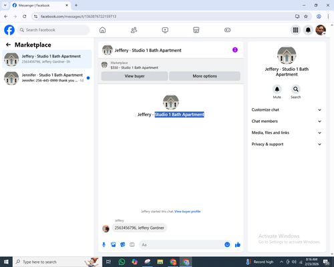The height and width of the screenshot is (267, 334).
Task: Open a new browser tab
Action: click(x=76, y=5)
